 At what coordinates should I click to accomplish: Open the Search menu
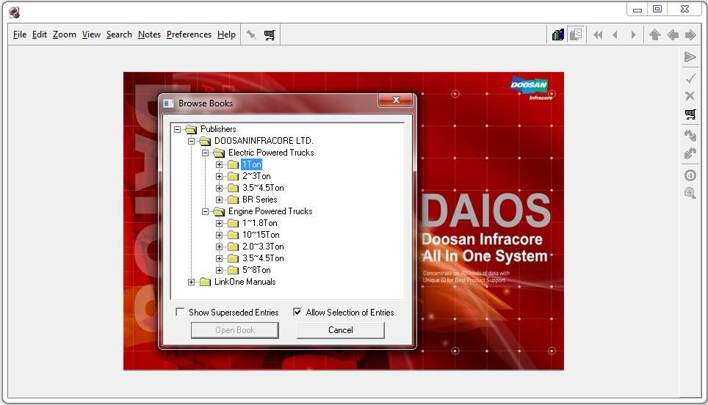[x=119, y=34]
